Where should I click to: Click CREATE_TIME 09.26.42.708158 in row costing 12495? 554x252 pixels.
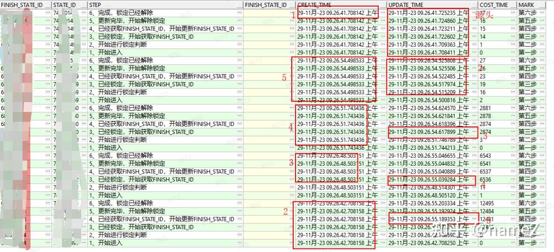pos(337,203)
